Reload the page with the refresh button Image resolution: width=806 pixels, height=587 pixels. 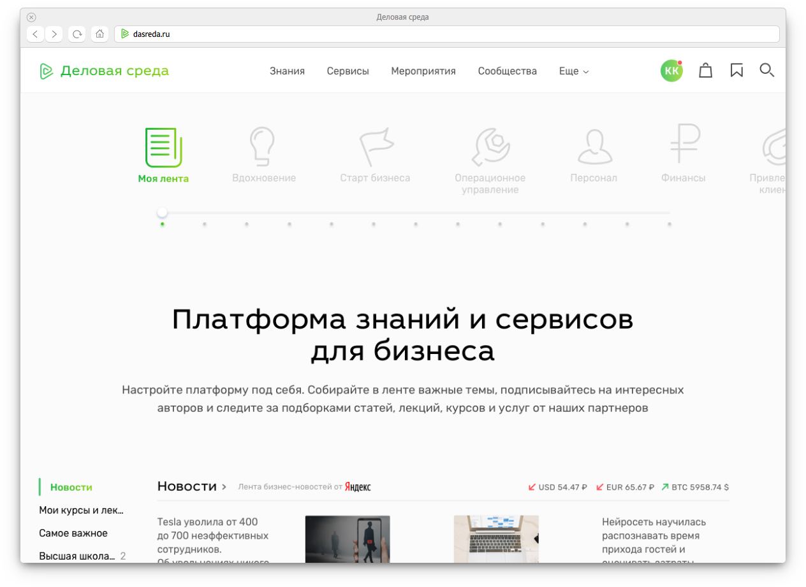[x=77, y=34]
